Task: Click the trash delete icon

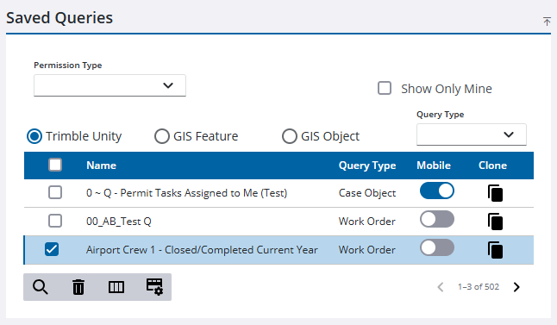Action: 78,287
